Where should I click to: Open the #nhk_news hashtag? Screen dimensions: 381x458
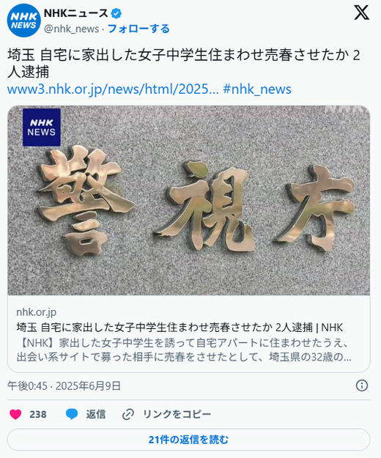[257, 89]
